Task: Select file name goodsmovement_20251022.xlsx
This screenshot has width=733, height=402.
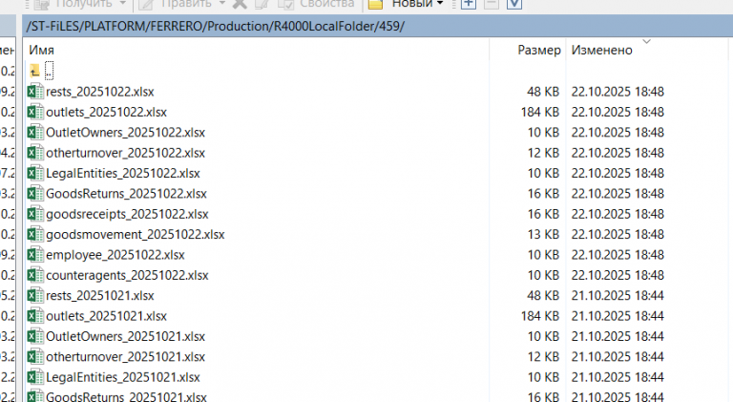Action: click(136, 234)
